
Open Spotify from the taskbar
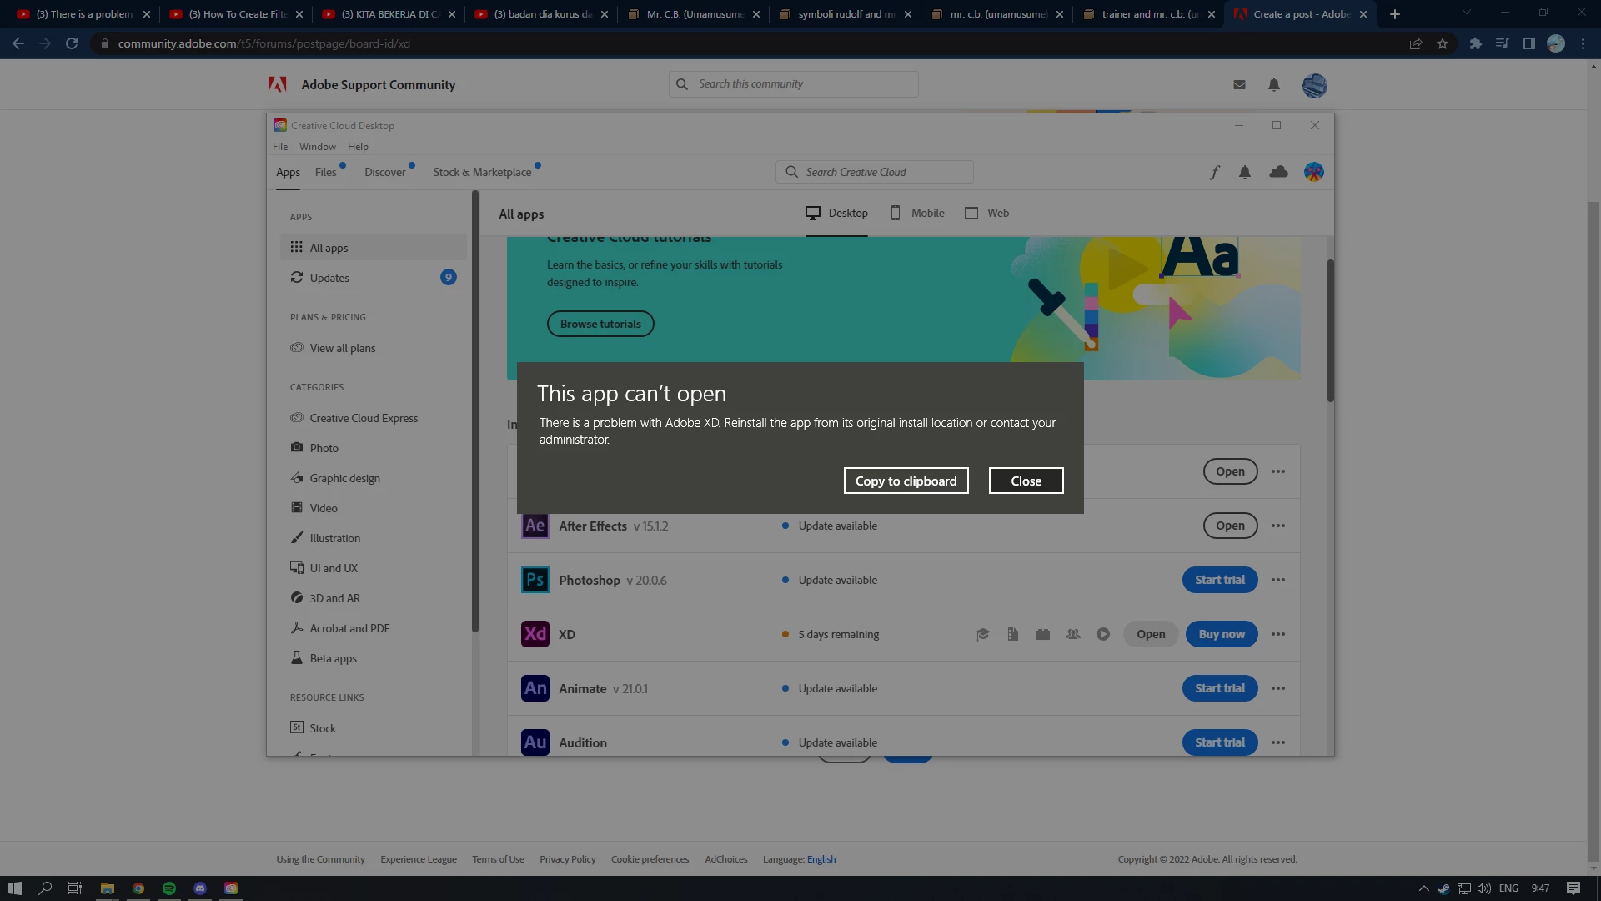(x=169, y=888)
